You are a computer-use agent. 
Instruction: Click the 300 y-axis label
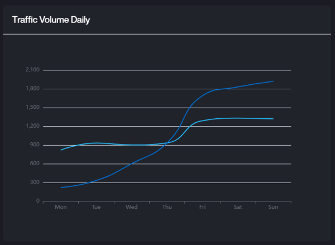[x=35, y=182]
